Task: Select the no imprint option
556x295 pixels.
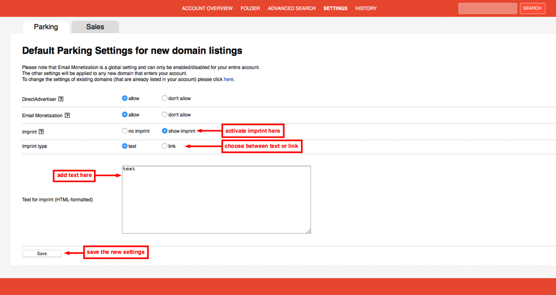Action: point(125,131)
